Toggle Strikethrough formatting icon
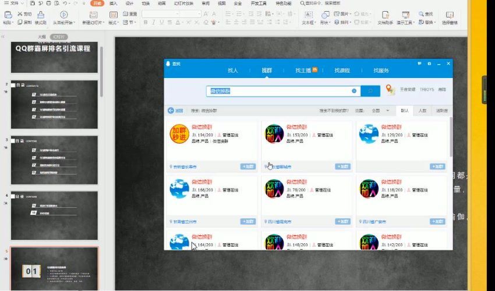The width and height of the screenshot is (495, 291). coord(170,23)
